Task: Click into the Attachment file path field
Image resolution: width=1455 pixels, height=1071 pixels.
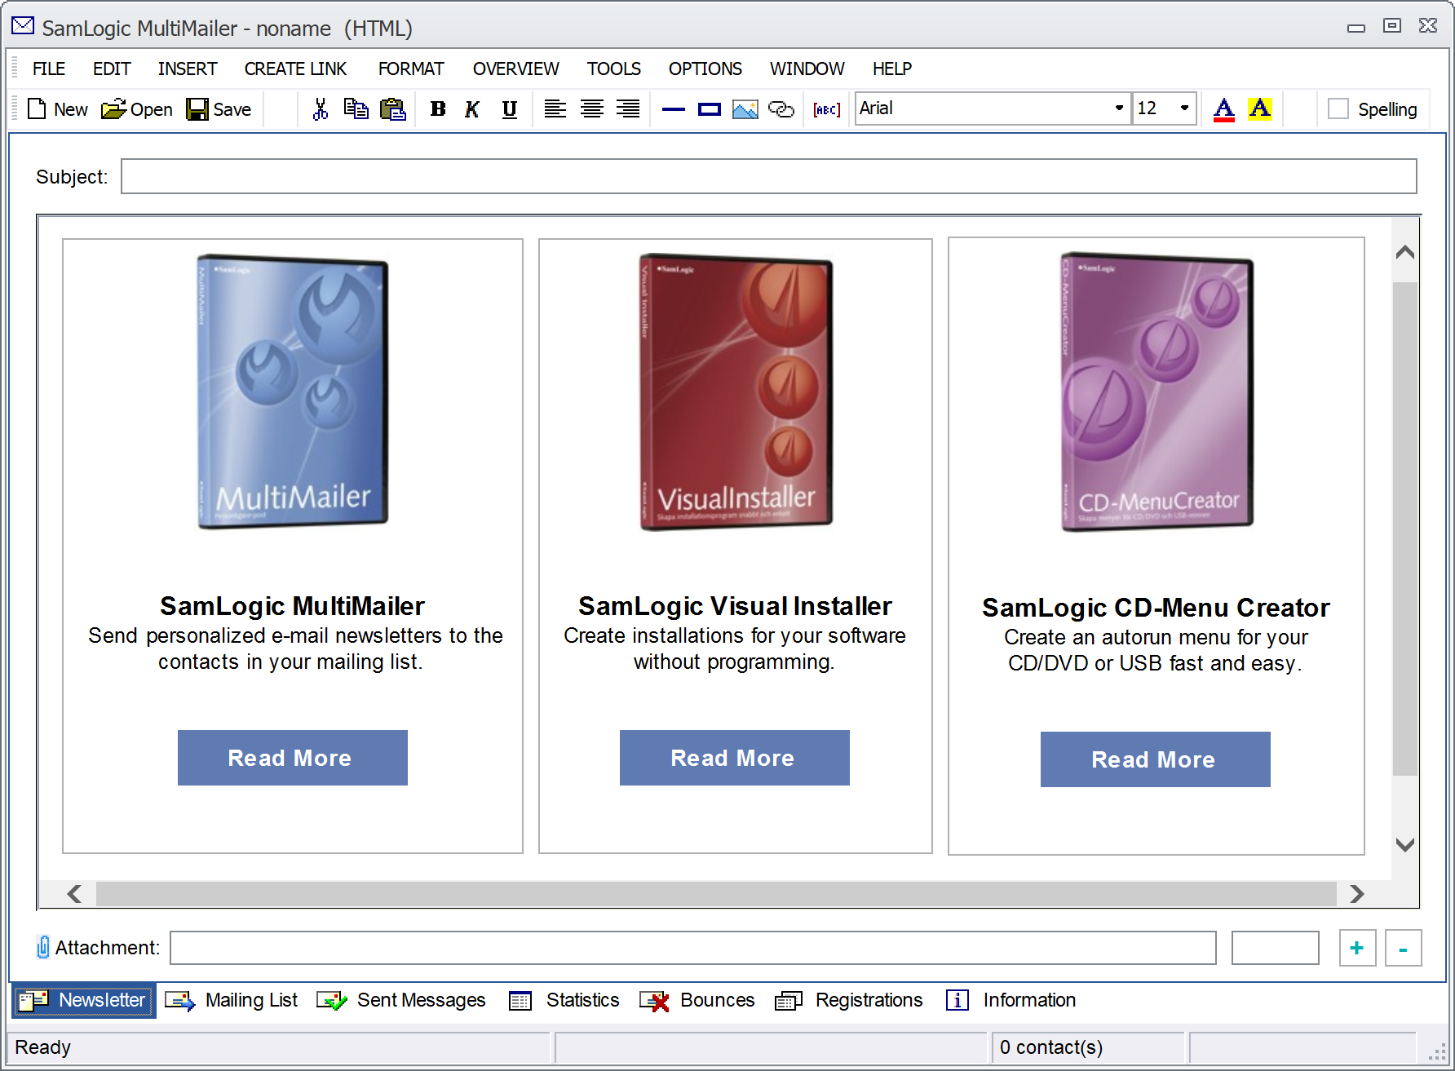Action: (693, 948)
